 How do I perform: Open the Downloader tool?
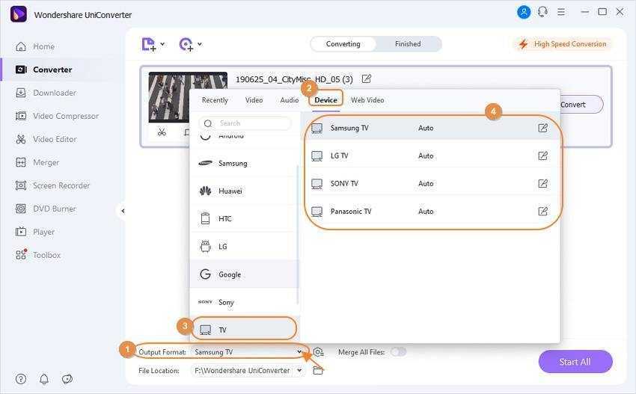[46, 93]
